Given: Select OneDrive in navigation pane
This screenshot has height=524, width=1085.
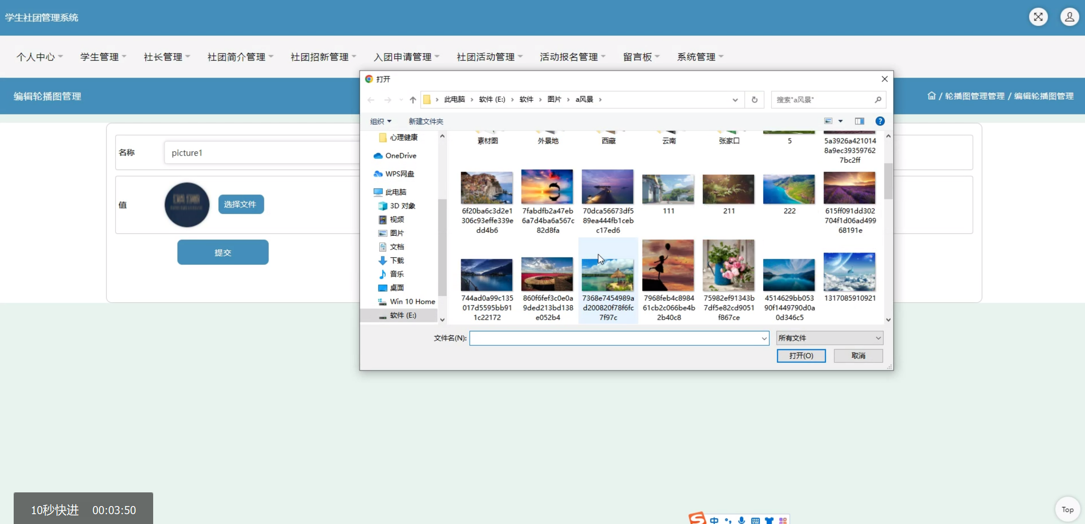Looking at the screenshot, I should click(400, 156).
